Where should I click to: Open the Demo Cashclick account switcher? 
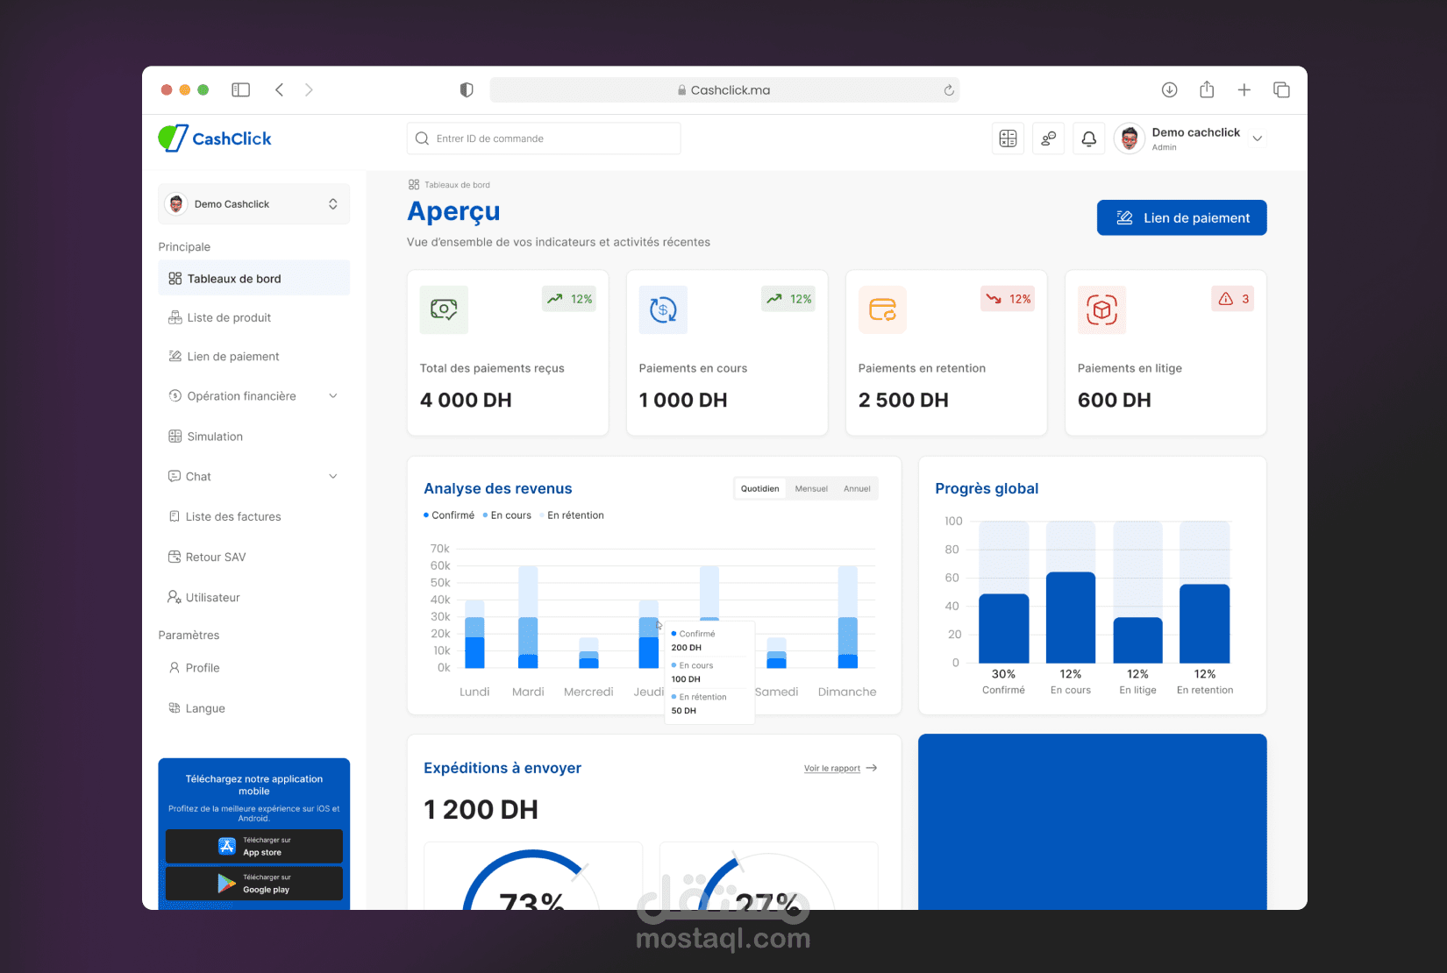tap(254, 204)
